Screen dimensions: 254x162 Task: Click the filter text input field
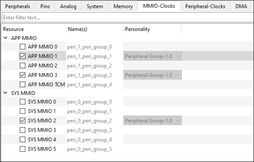[x=128, y=17]
